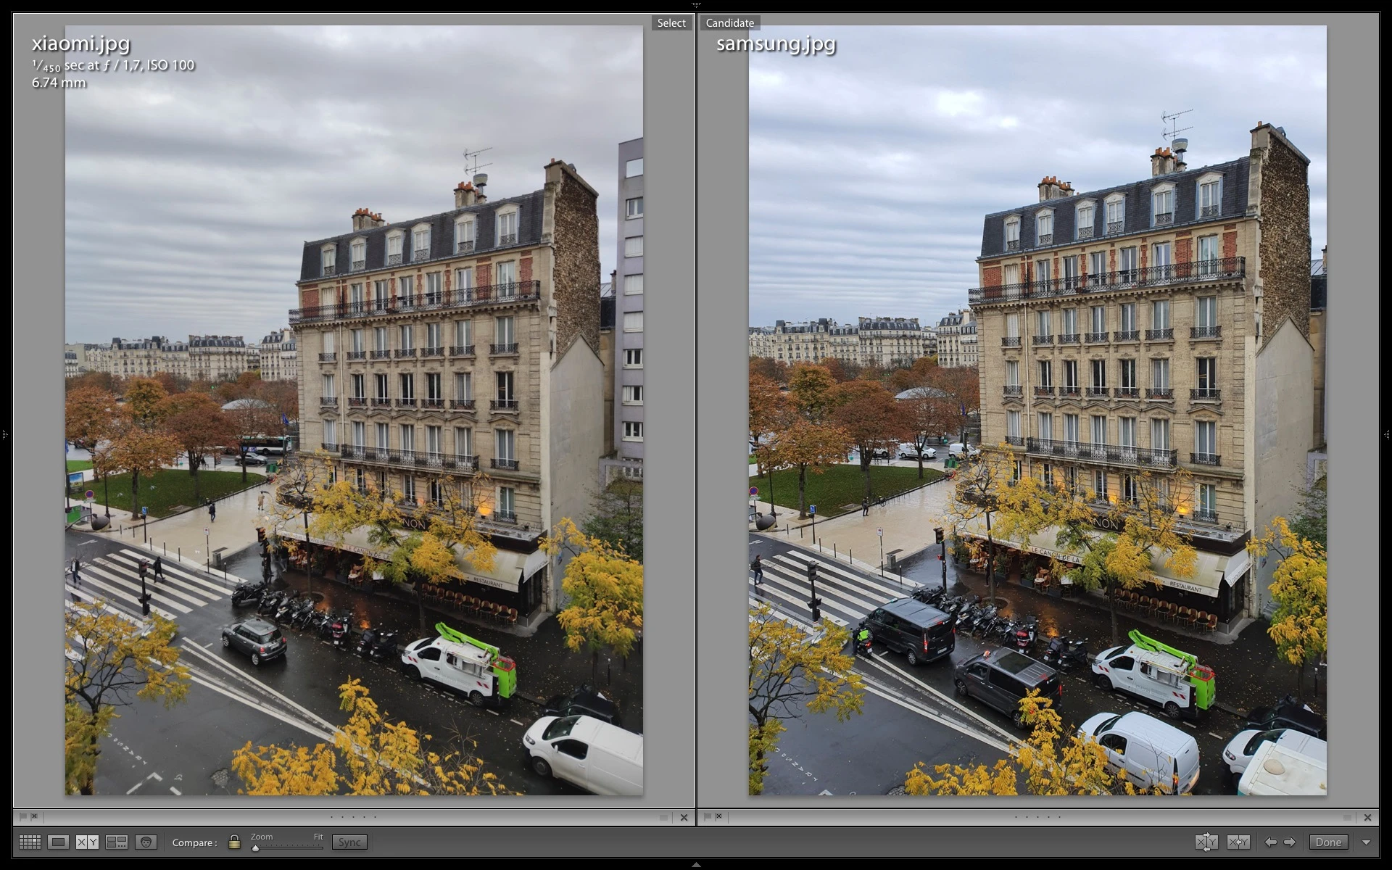
Task: Select the next candidate photo arrow
Action: point(1290,842)
